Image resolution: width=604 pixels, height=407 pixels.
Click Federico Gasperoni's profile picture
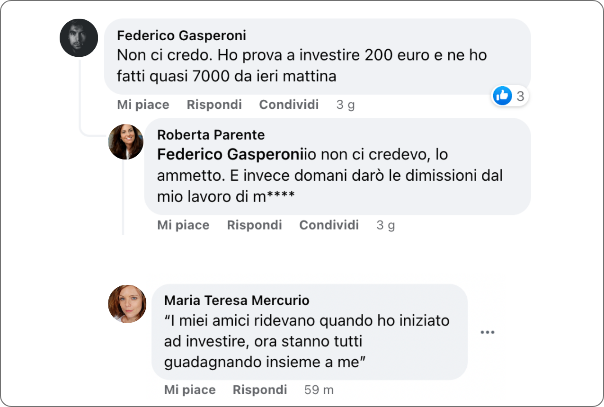pyautogui.click(x=79, y=38)
